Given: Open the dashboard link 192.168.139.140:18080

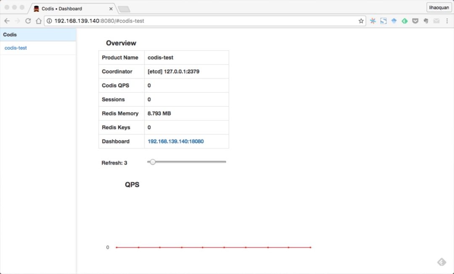Looking at the screenshot, I should pos(175,141).
